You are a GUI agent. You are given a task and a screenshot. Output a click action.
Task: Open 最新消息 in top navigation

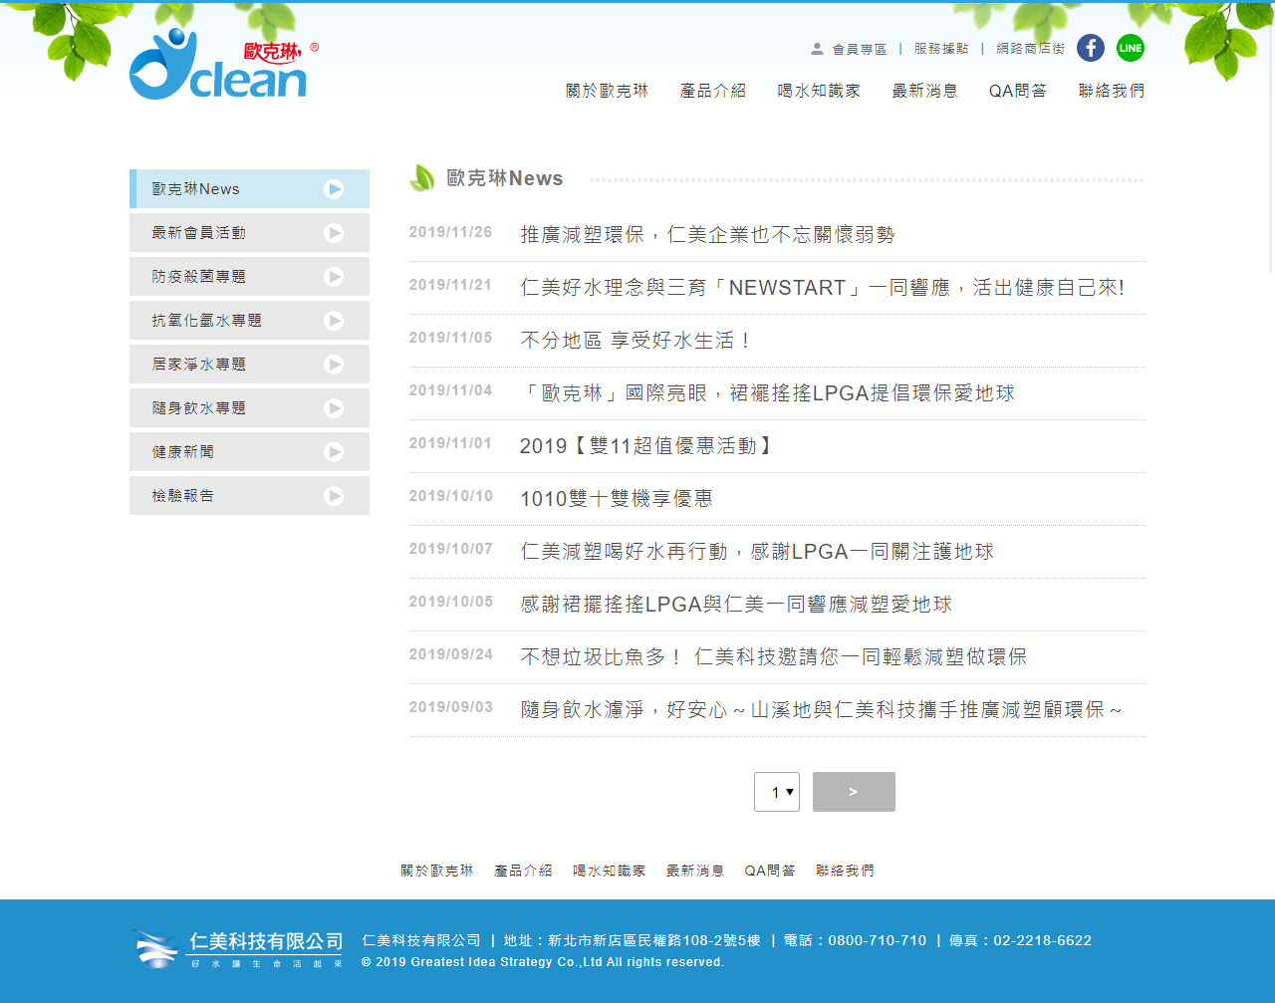click(925, 91)
